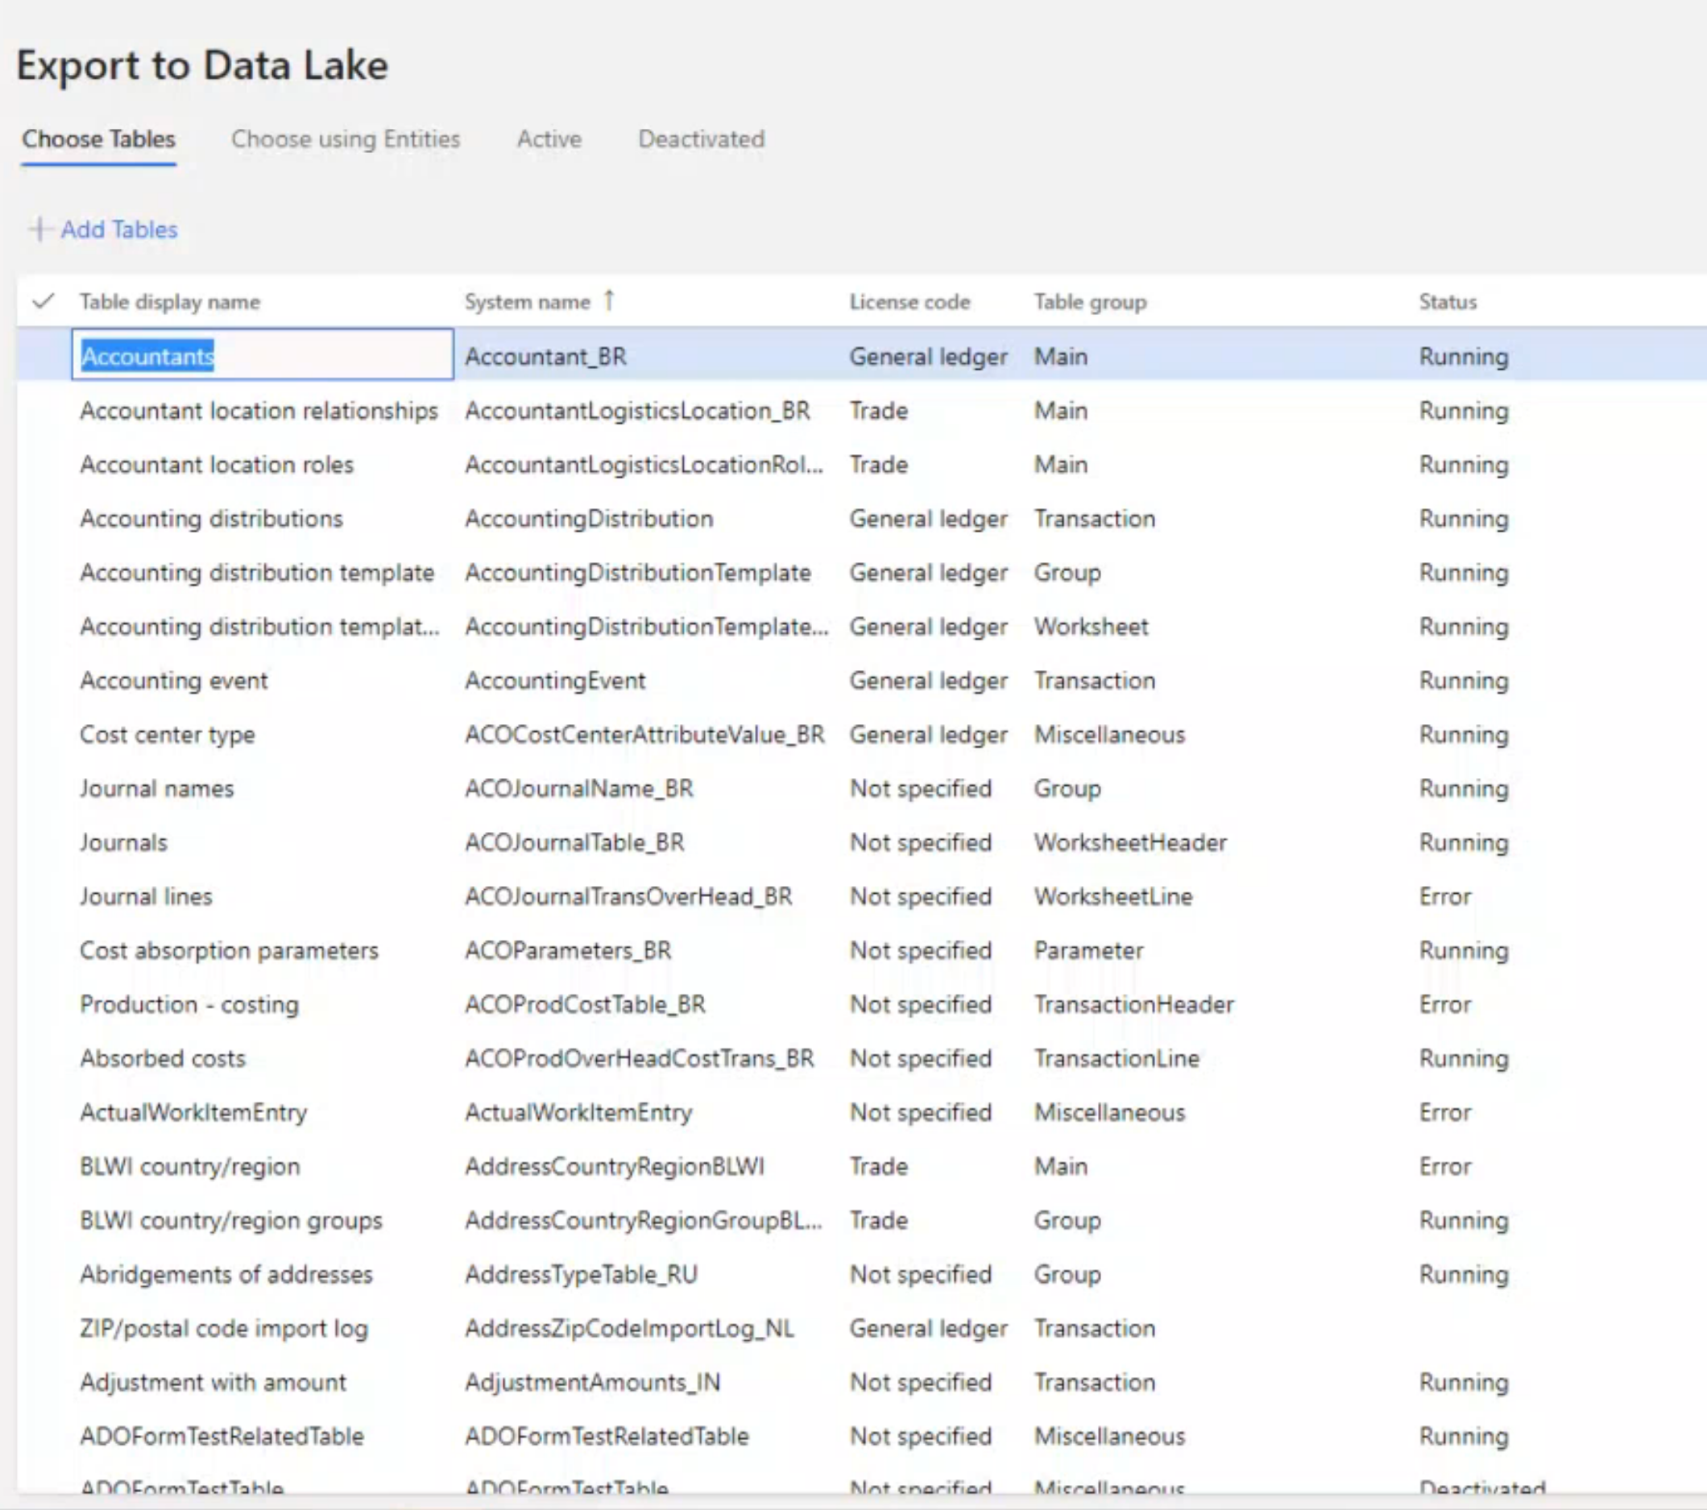
Task: Select the Choose Tables tab
Action: 97,139
